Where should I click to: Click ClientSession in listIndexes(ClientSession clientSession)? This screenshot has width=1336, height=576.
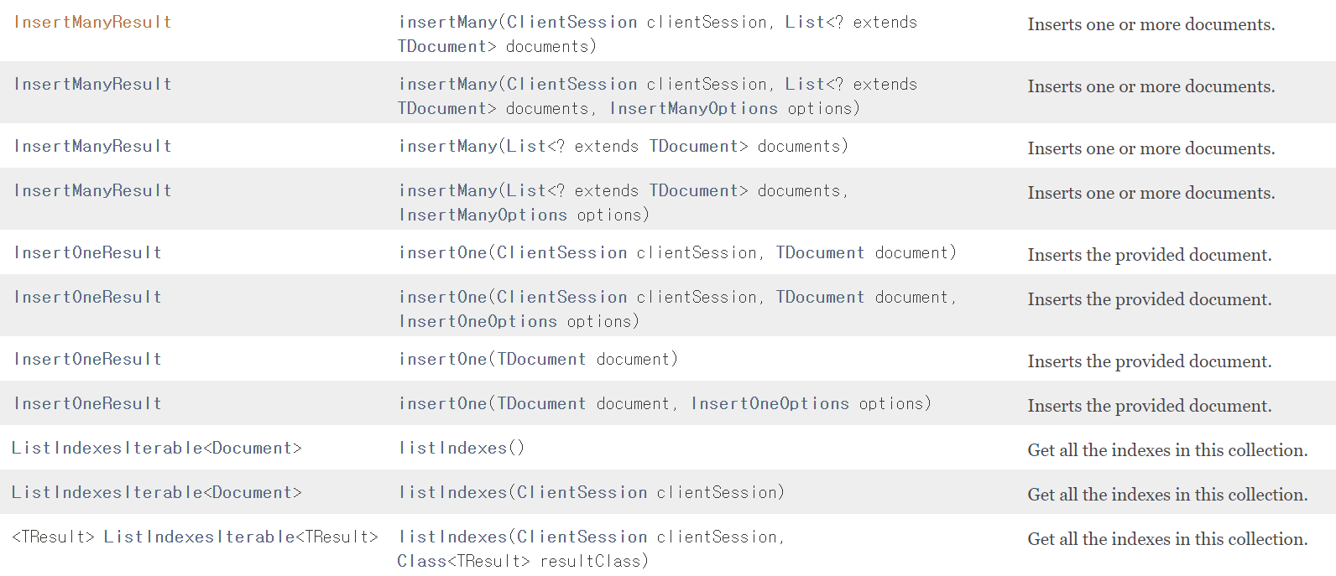coord(582,492)
